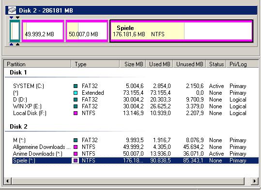Image resolution: width=261 pixels, height=190 pixels.
Task: Click the 90.838,5 used value for Spiele
Action: [160, 161]
